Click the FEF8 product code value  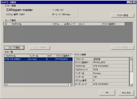coord(111,70)
